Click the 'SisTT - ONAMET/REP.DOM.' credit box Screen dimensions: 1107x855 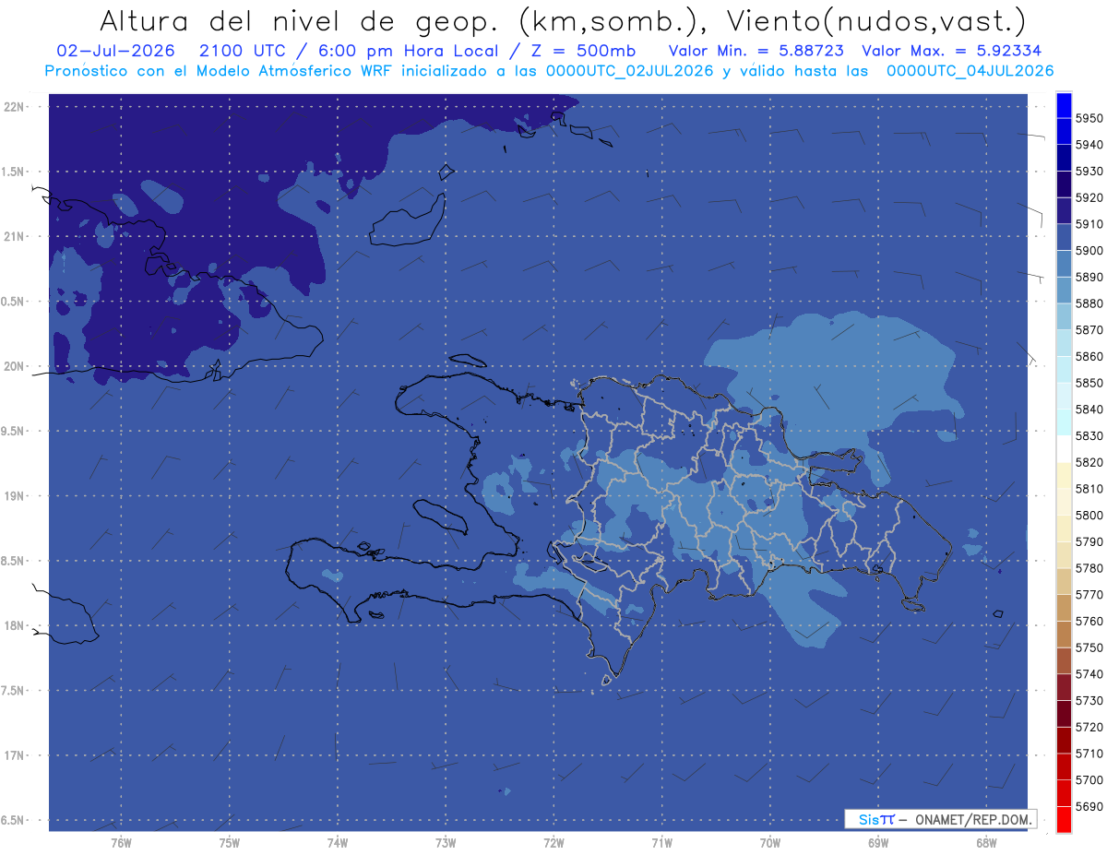tap(940, 819)
